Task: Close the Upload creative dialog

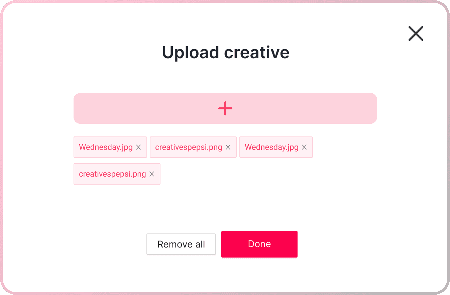Action: coord(416,33)
